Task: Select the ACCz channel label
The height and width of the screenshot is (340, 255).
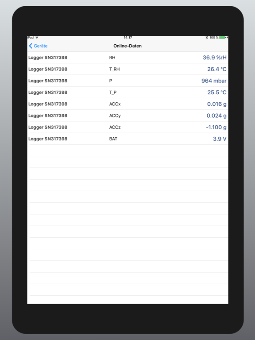Action: pyautogui.click(x=115, y=127)
